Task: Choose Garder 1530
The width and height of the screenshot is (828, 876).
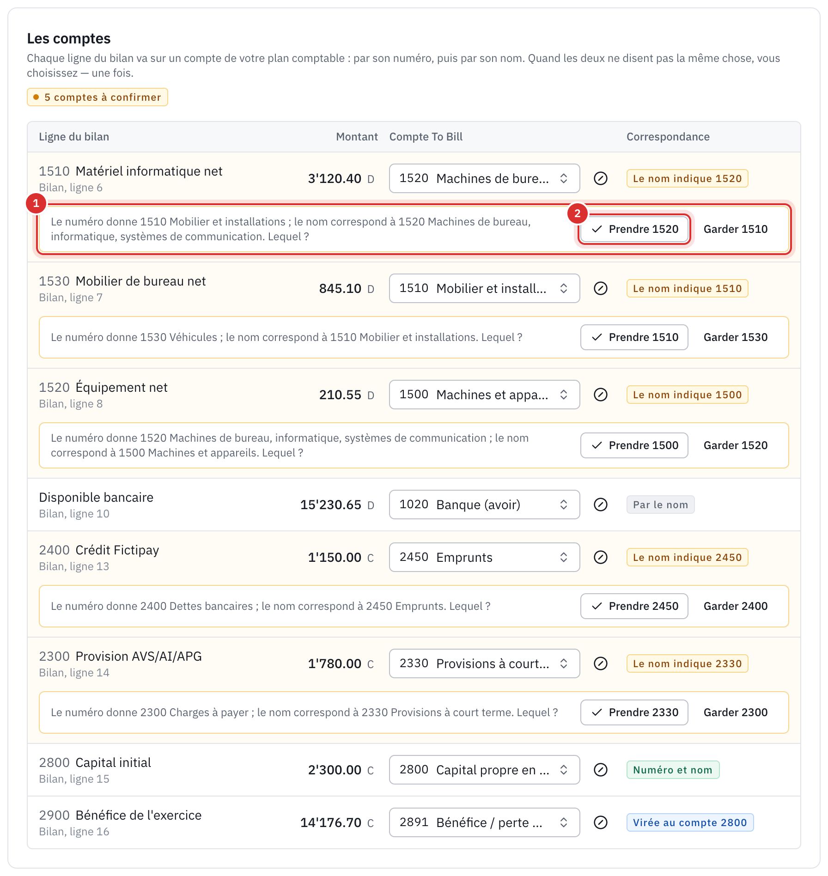Action: [736, 337]
